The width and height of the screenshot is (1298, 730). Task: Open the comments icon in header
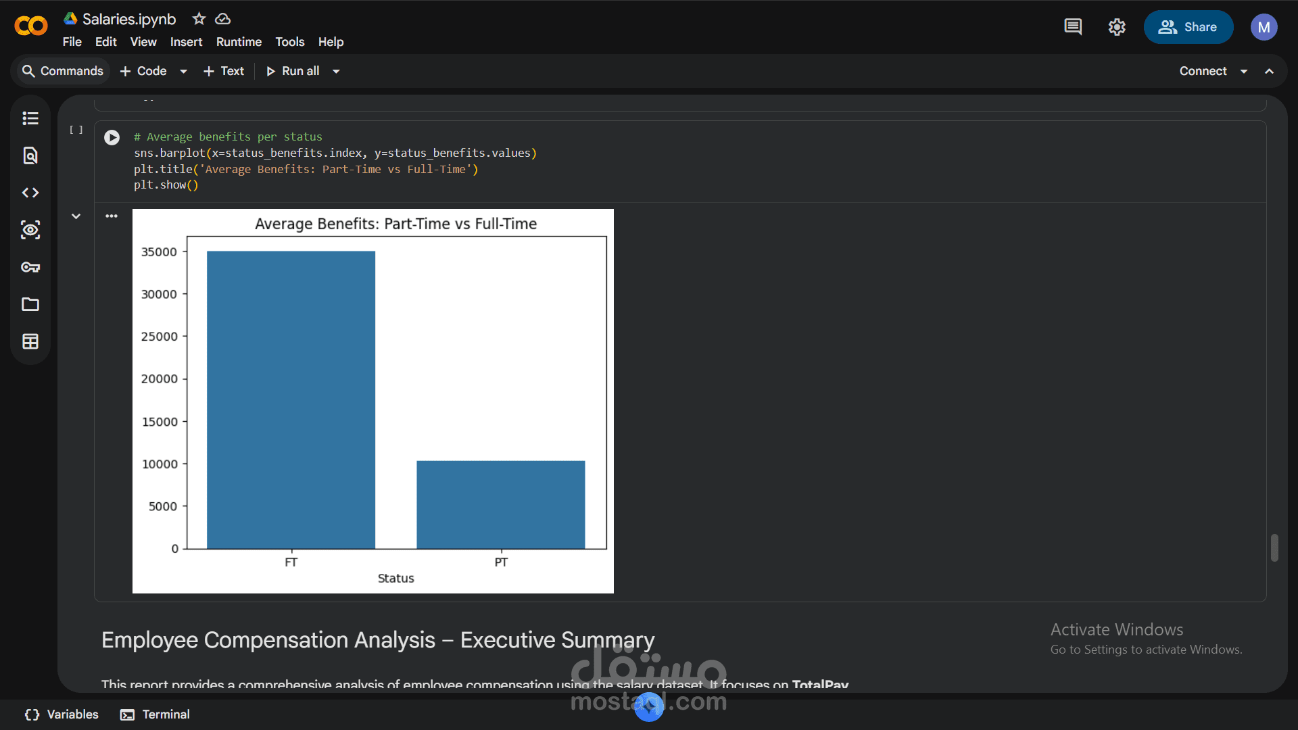1073,27
